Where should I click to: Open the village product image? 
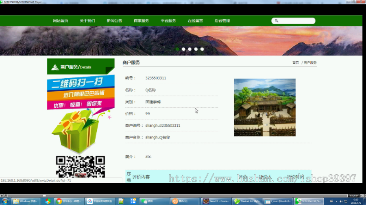click(x=265, y=107)
